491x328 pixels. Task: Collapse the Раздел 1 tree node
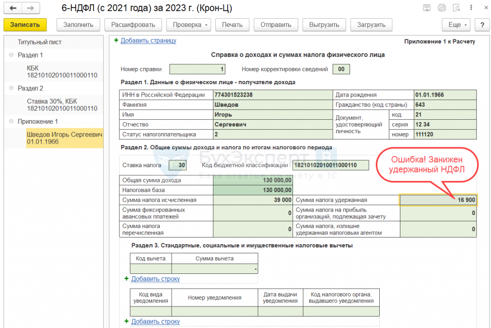pos(11,55)
